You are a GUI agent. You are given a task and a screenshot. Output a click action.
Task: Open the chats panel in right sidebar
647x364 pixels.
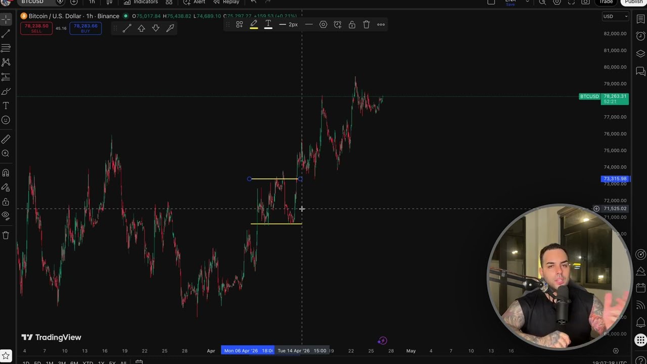640,72
